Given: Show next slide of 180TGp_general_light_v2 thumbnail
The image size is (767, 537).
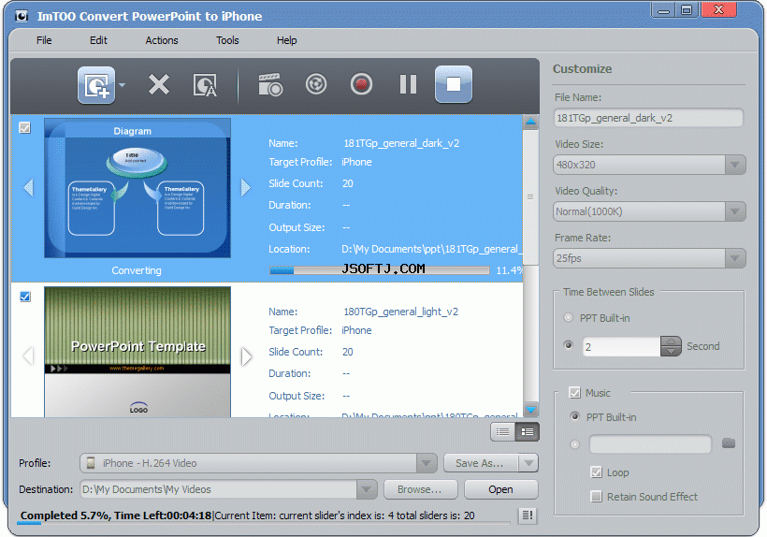Looking at the screenshot, I should pyautogui.click(x=246, y=356).
